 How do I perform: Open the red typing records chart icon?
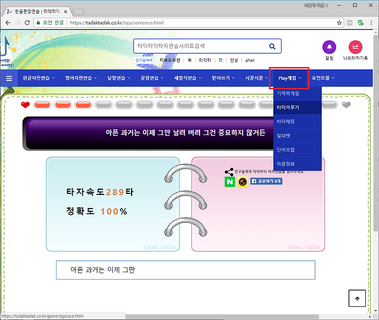tap(355, 47)
